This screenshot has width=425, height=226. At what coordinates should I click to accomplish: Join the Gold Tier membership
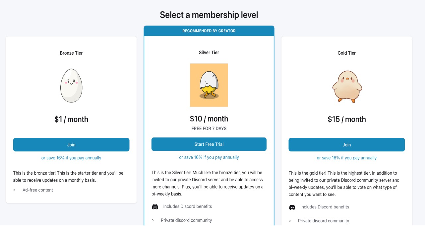346,144
